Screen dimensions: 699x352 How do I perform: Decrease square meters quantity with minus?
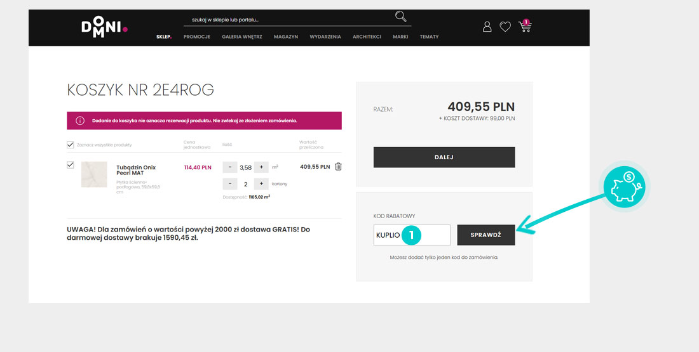click(229, 167)
